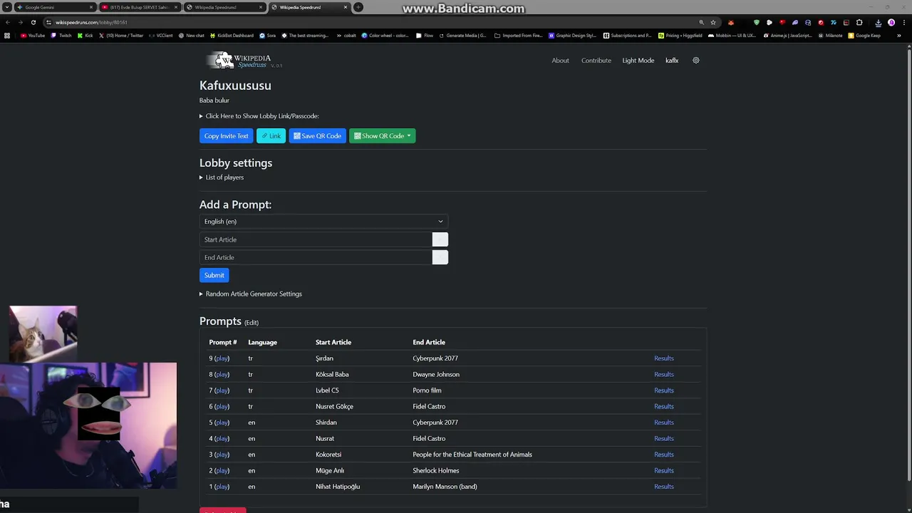Play prompt 3 Kokoretsi
The height and width of the screenshot is (513, 912).
pos(222,455)
